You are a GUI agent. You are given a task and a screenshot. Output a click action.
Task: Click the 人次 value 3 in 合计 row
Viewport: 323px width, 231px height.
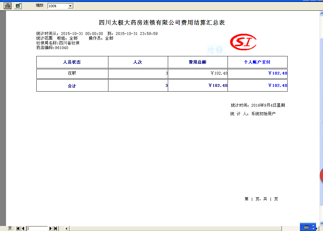tap(167, 85)
